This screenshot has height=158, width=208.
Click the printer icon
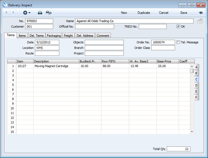pyautogui.click(x=40, y=13)
